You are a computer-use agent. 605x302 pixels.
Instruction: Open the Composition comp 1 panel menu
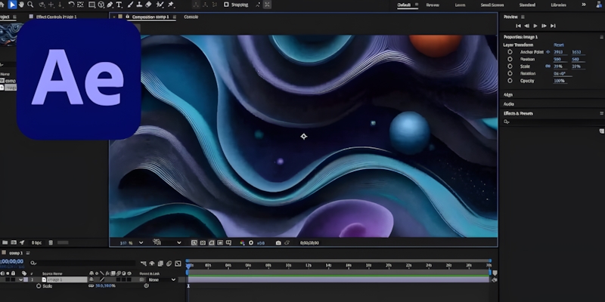[175, 17]
